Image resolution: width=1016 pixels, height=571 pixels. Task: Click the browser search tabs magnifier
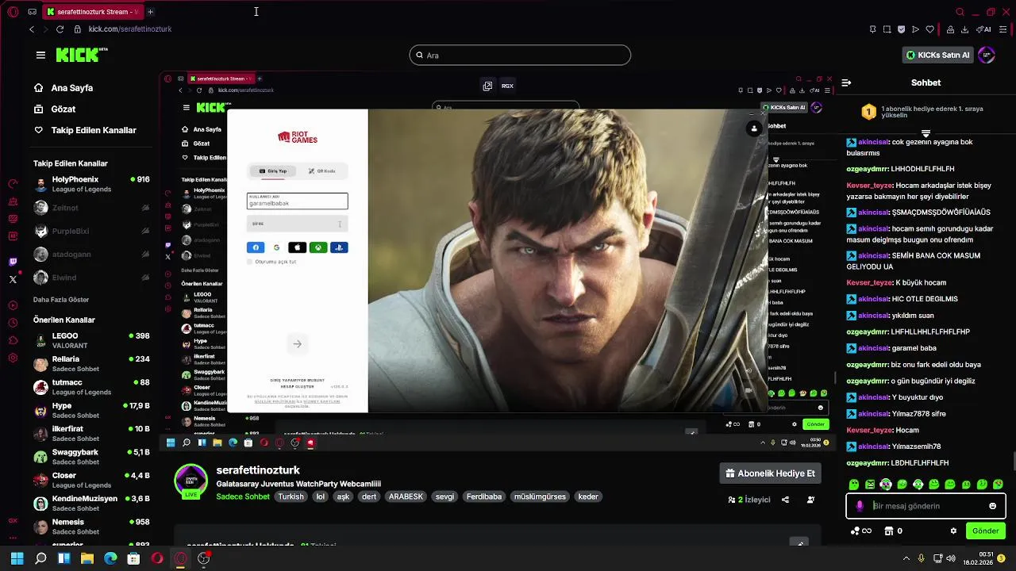point(960,12)
